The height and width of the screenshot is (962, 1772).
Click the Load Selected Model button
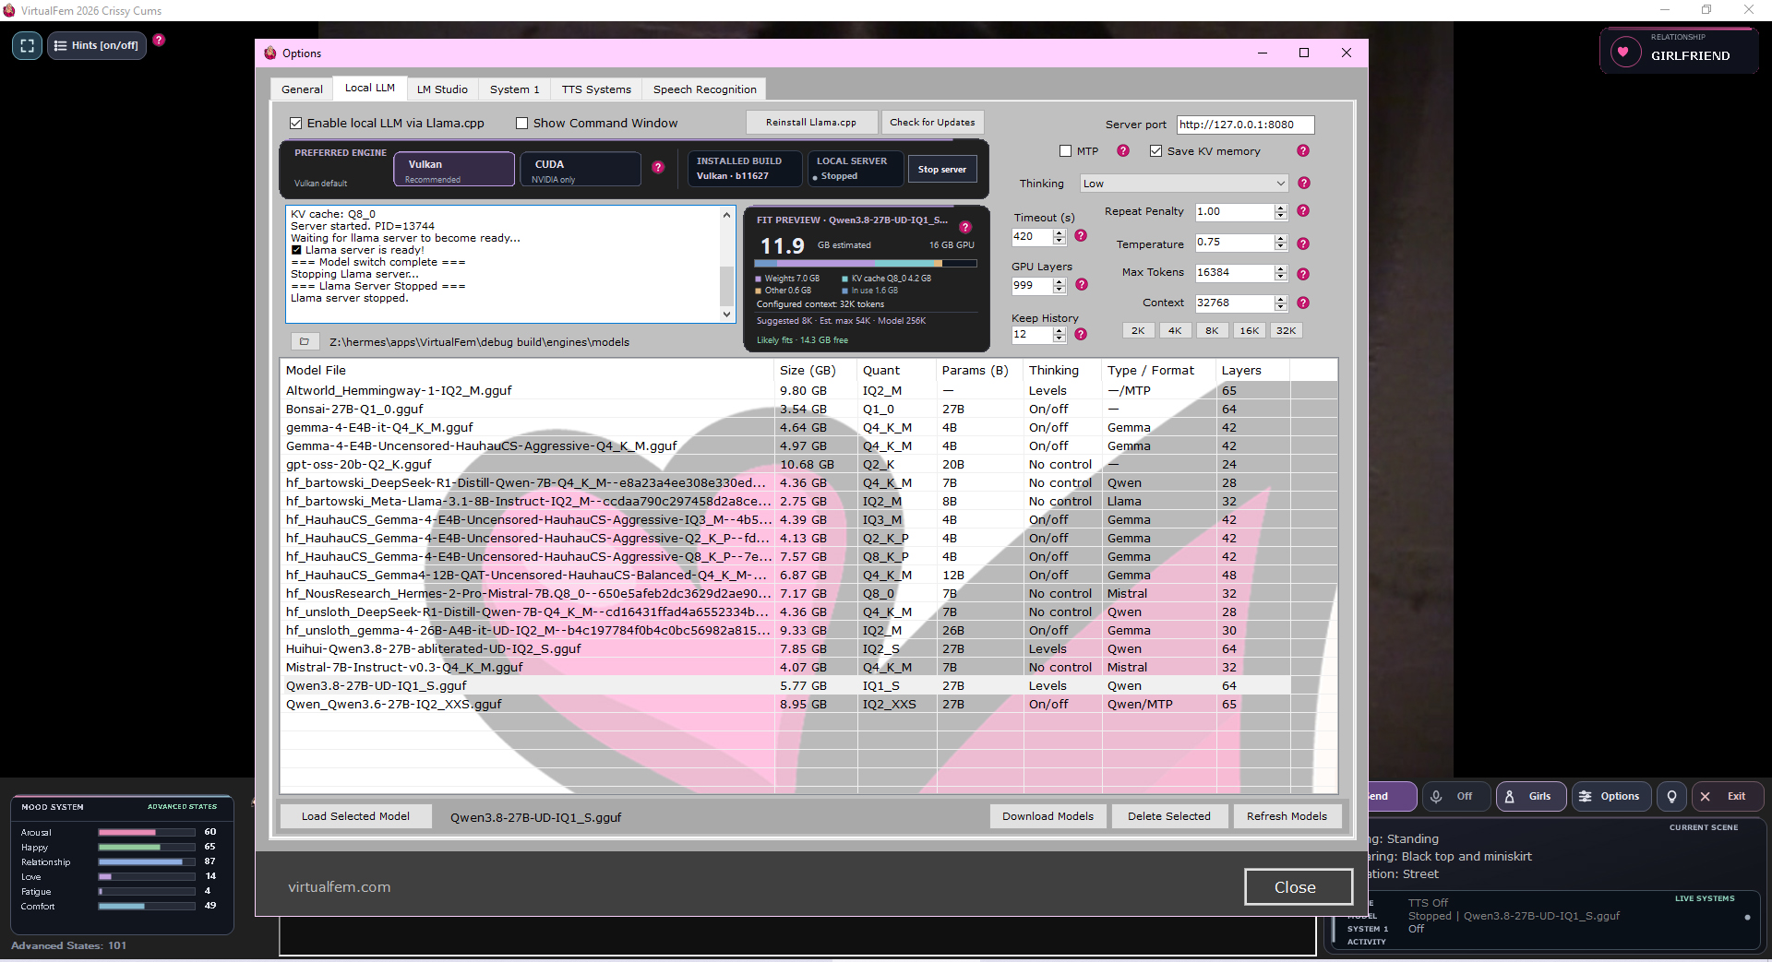(x=355, y=816)
